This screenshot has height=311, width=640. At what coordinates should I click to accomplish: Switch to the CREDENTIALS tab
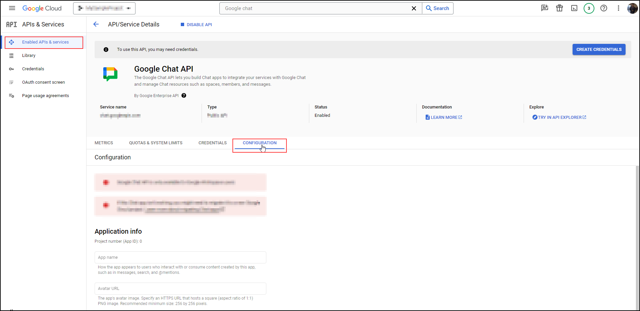(x=213, y=143)
